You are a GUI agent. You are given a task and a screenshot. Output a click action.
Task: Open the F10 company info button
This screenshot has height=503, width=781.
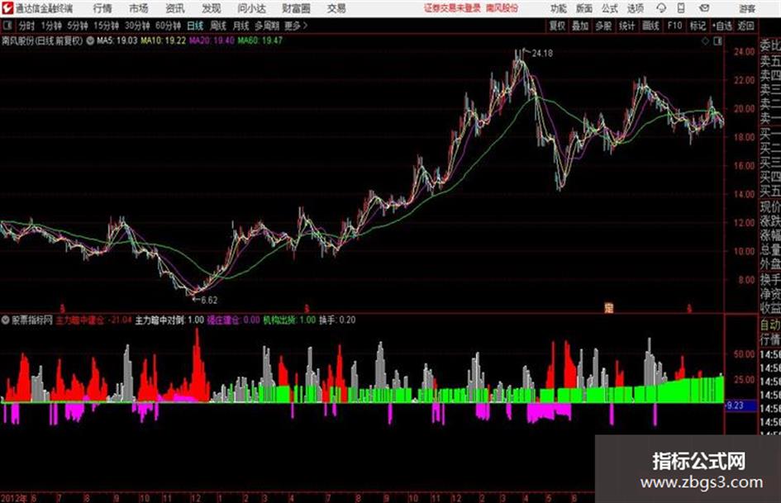coord(675,26)
